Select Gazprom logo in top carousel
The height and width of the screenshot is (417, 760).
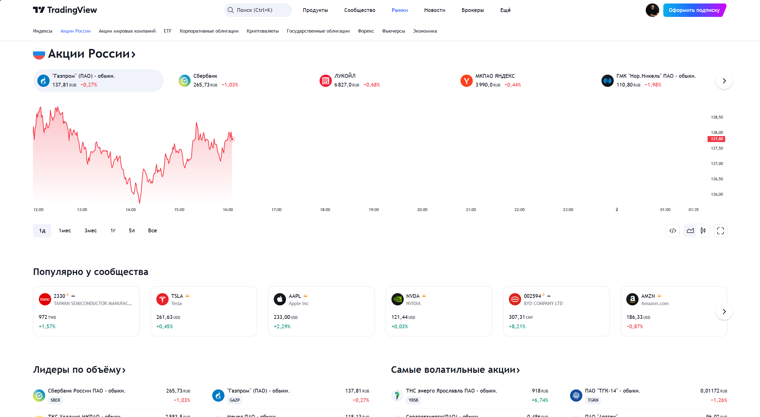43,81
